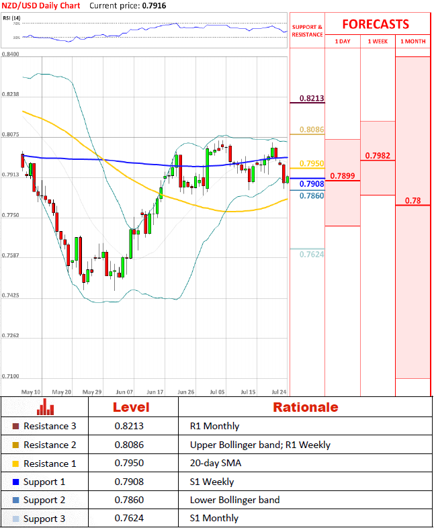Click the RSI (14) indicator label
434x528 pixels.
click(11, 17)
